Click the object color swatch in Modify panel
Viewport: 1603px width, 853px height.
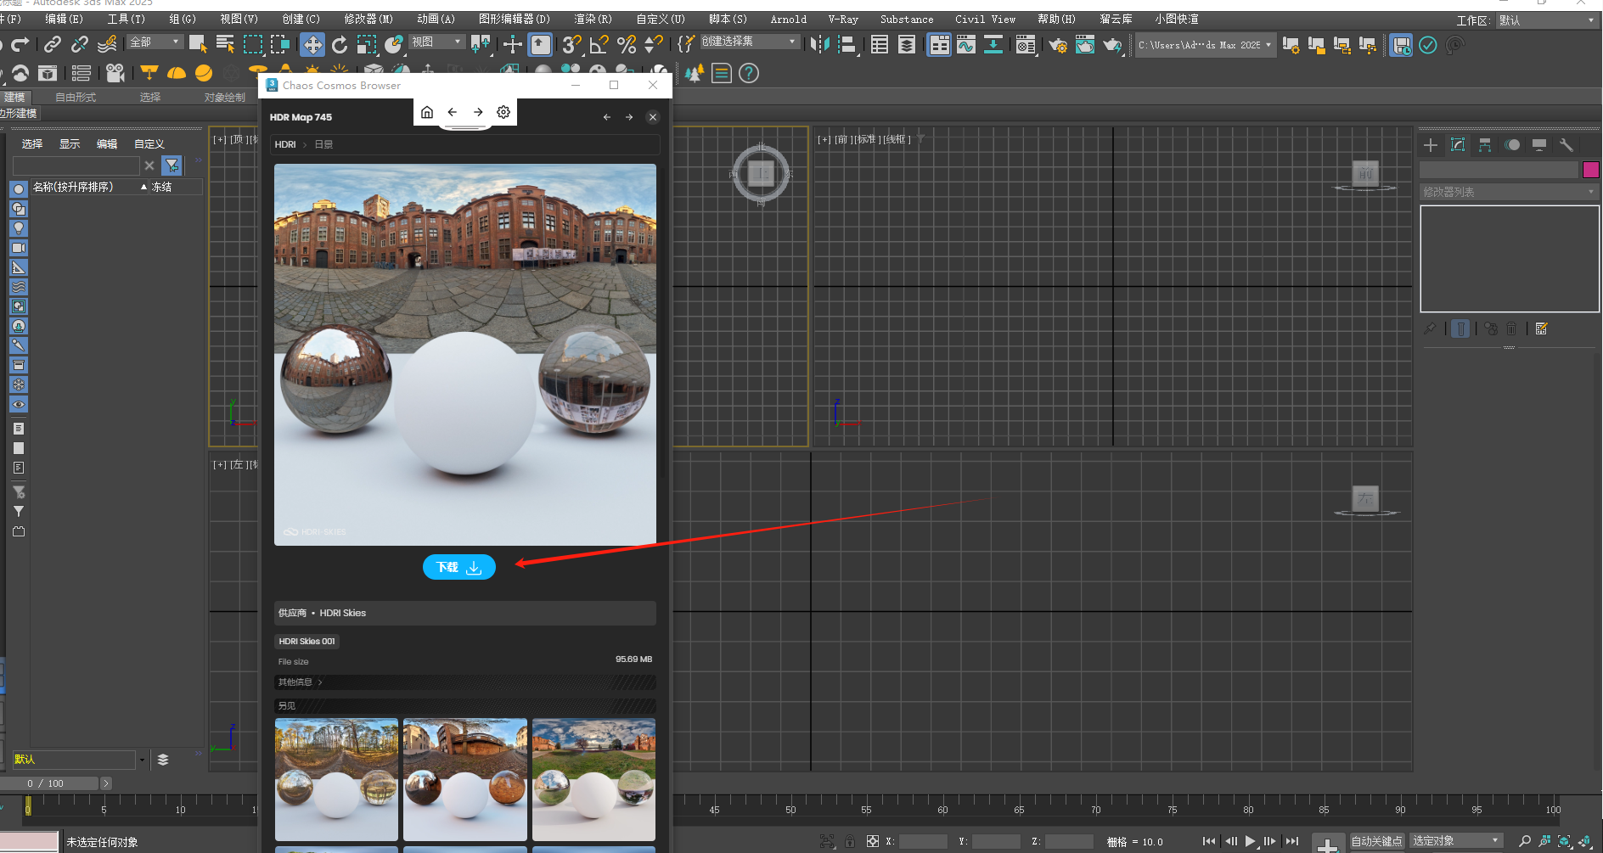pyautogui.click(x=1591, y=170)
